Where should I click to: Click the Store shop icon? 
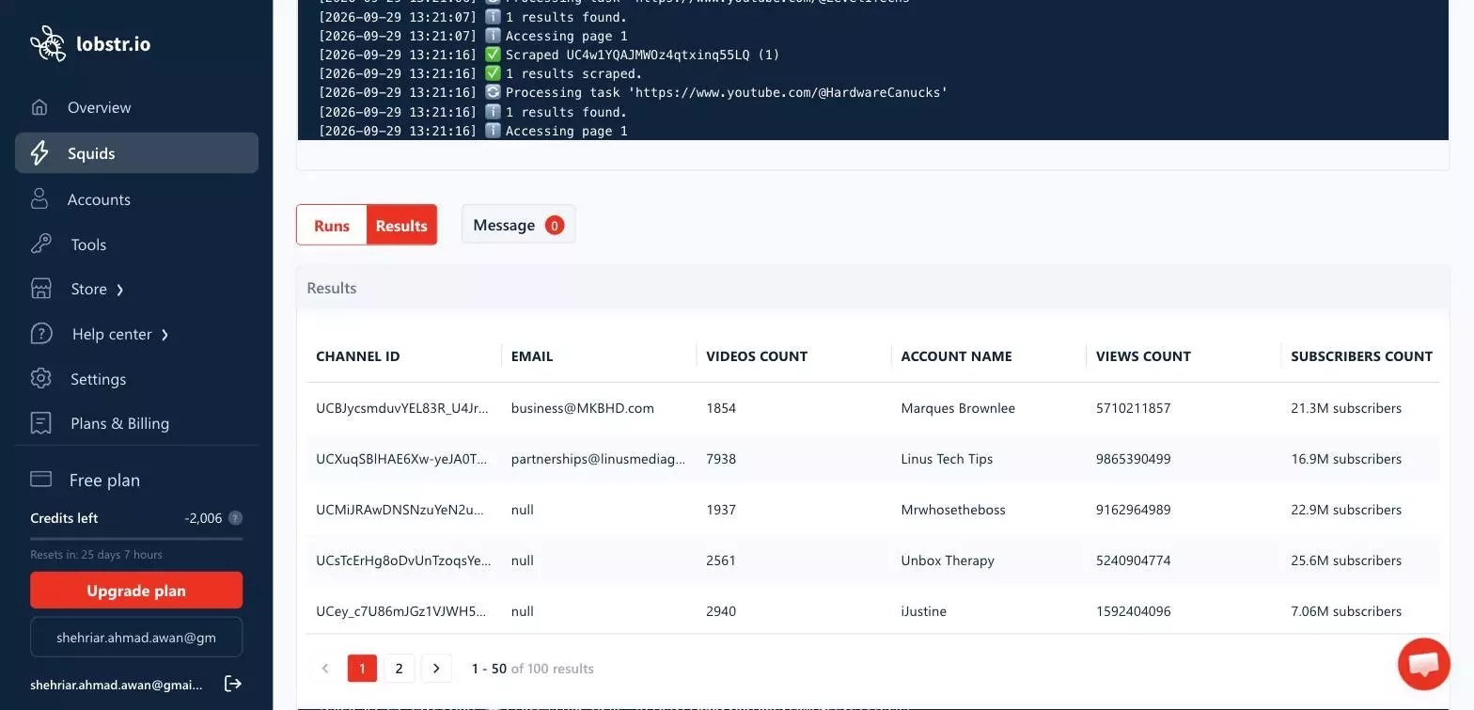pos(41,289)
